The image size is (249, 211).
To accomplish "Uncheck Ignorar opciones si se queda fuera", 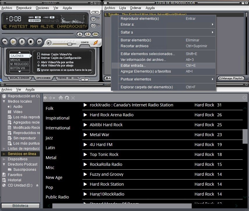I will tap(38, 70).
